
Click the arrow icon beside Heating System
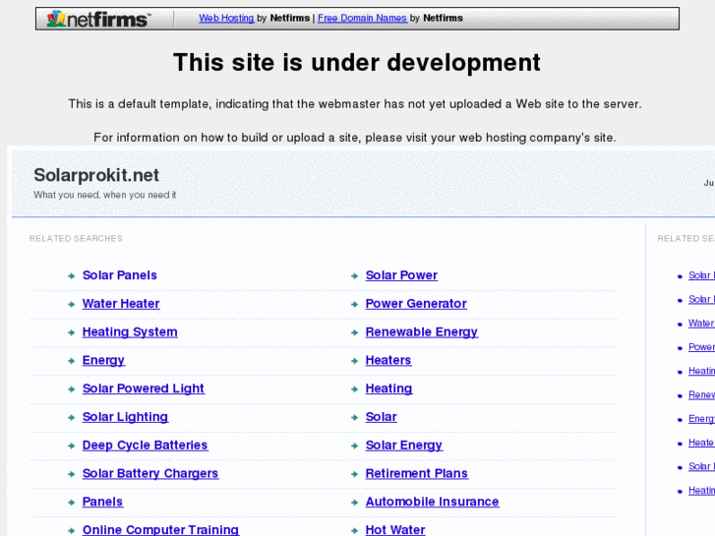click(x=71, y=332)
